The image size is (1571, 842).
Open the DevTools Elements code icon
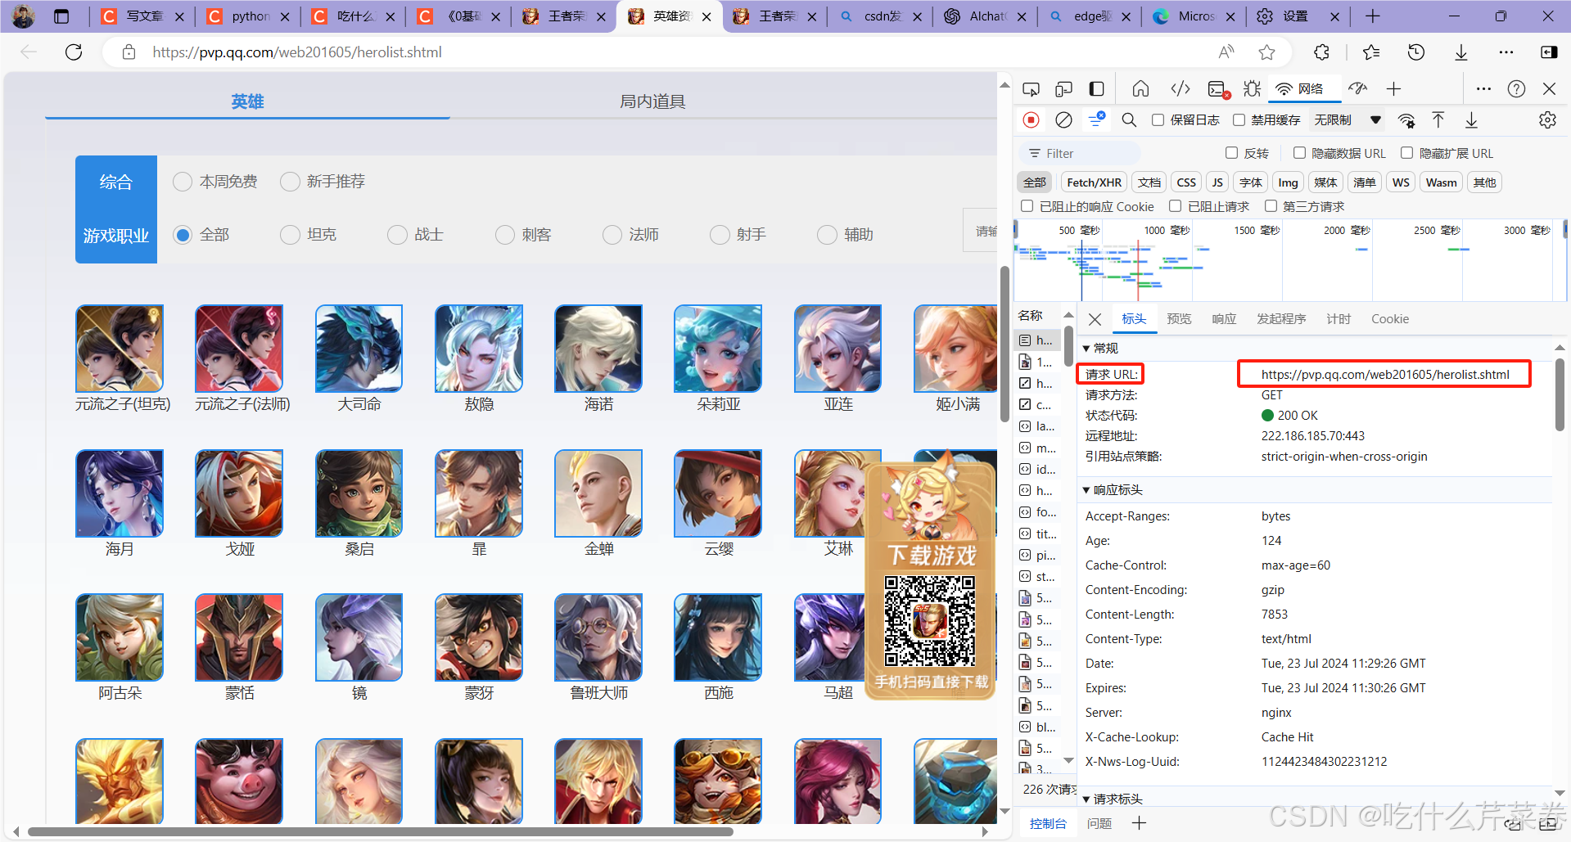click(x=1181, y=88)
